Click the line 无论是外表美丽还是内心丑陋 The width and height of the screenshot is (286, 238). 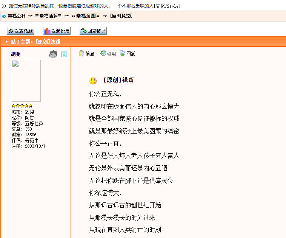pos(128,168)
